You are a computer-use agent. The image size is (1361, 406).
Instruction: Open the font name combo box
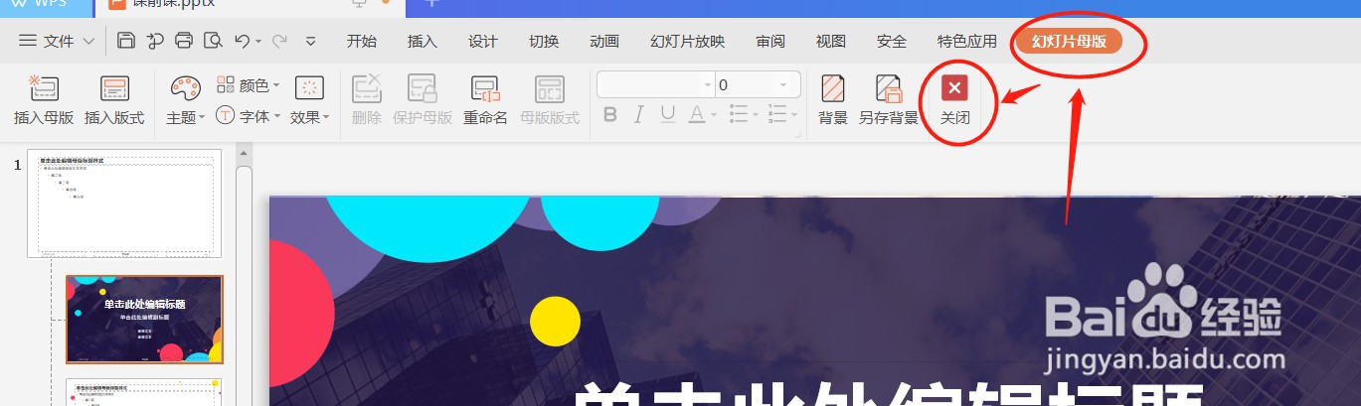[655, 84]
